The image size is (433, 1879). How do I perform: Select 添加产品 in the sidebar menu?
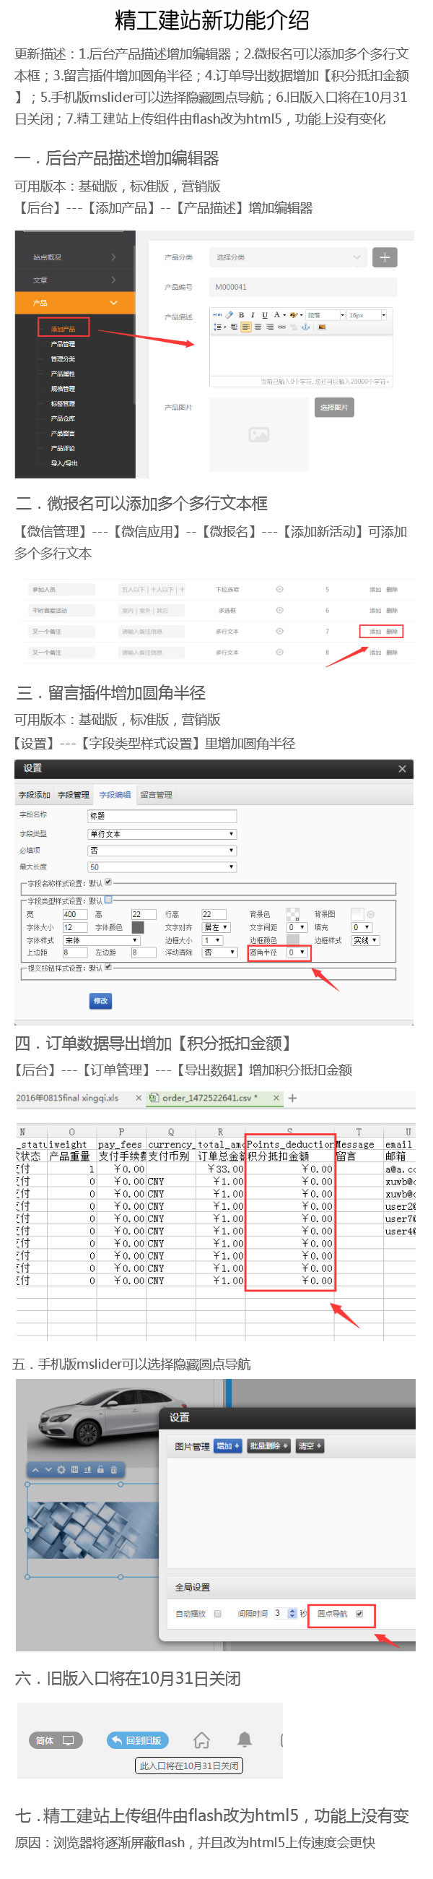click(x=63, y=329)
